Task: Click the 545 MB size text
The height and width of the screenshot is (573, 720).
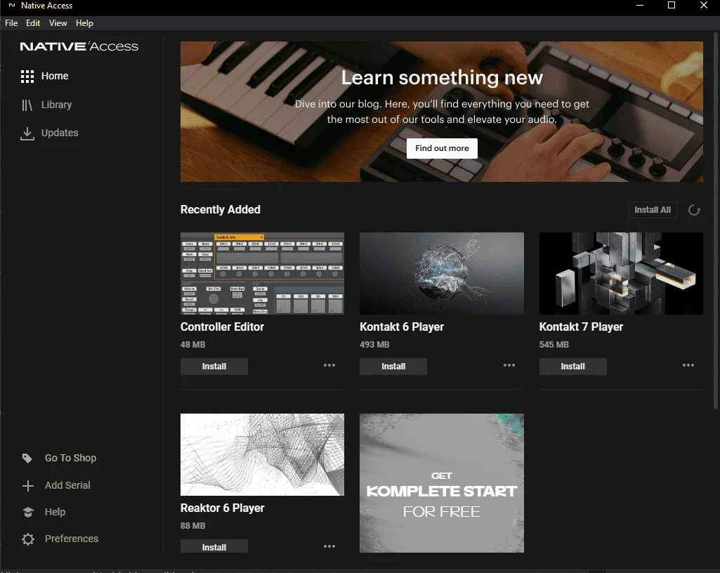Action: coord(554,345)
